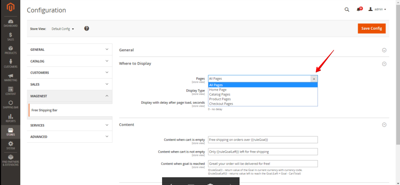
Task: Open the Sales dollar icon menu
Action: pos(10,35)
